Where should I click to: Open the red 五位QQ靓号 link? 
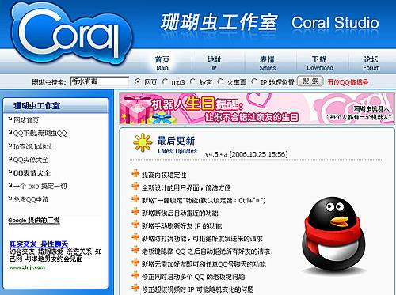click(x=348, y=82)
